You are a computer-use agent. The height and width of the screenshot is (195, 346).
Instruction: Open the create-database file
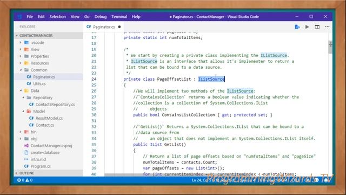[45, 152]
